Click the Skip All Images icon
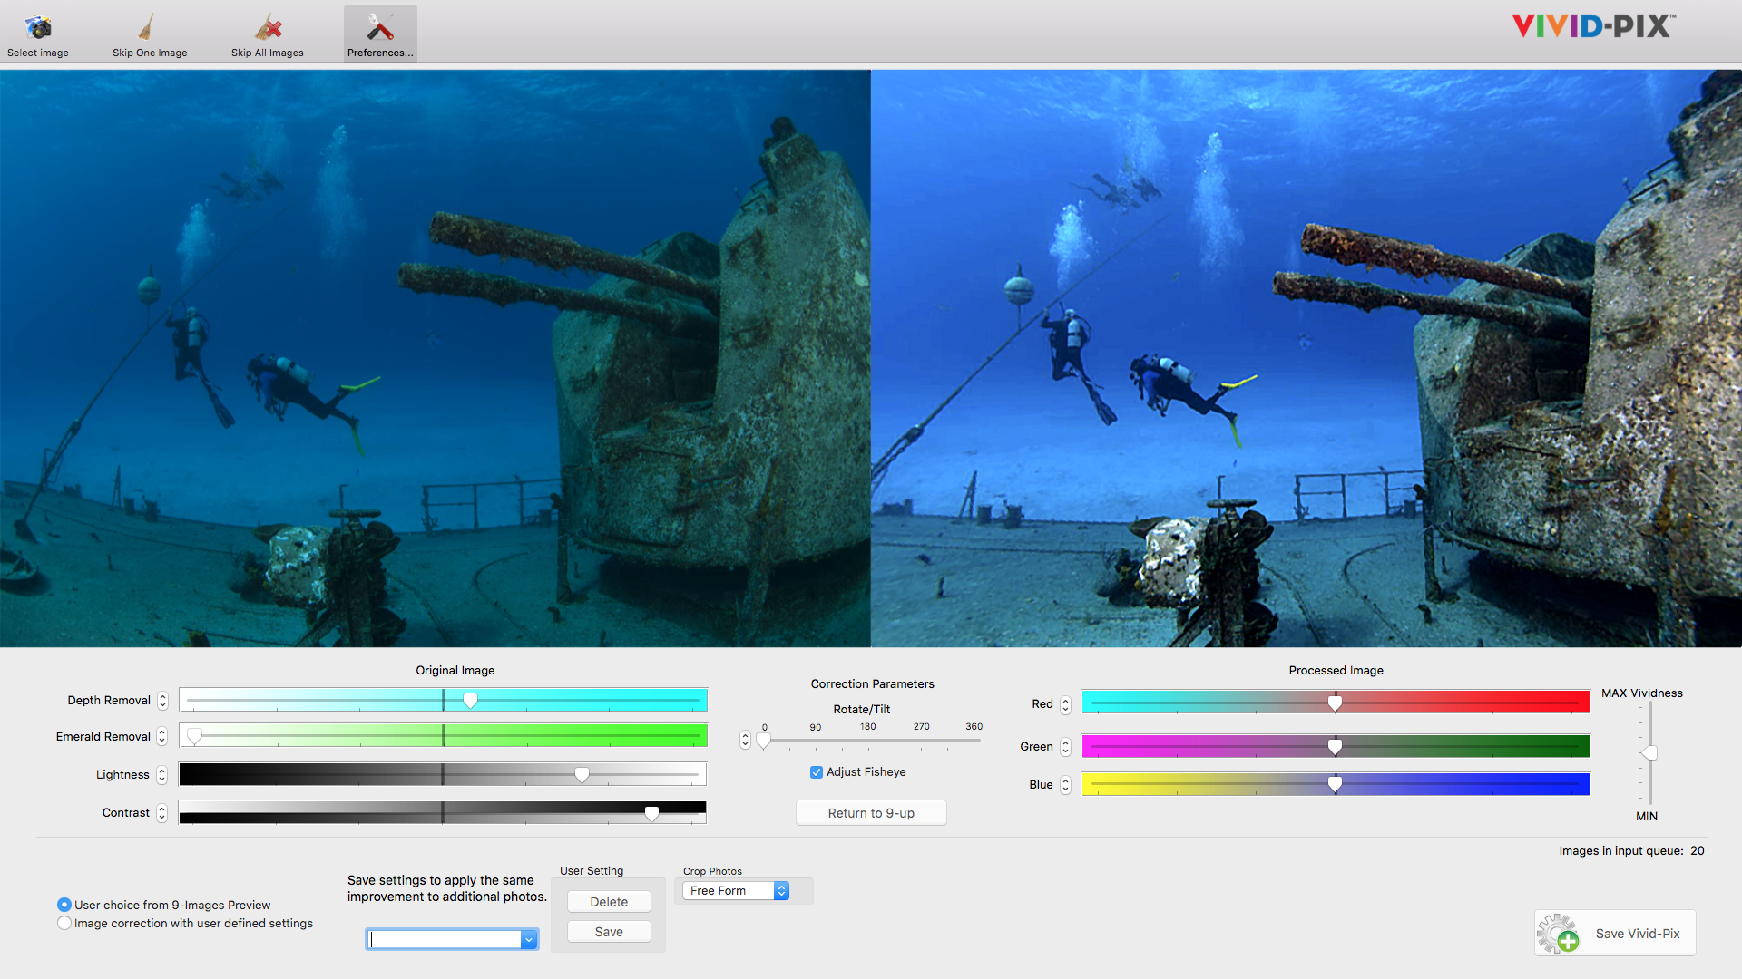Screen dimensions: 1742x979 coord(268,28)
